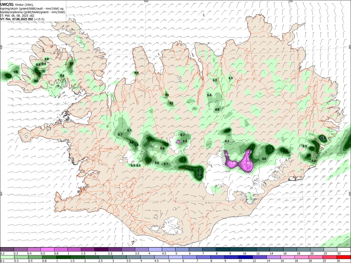Screen dimensions: 351x263
Task: Click the hot pink rain swatch labelled 20
Action: [x=315, y=257]
